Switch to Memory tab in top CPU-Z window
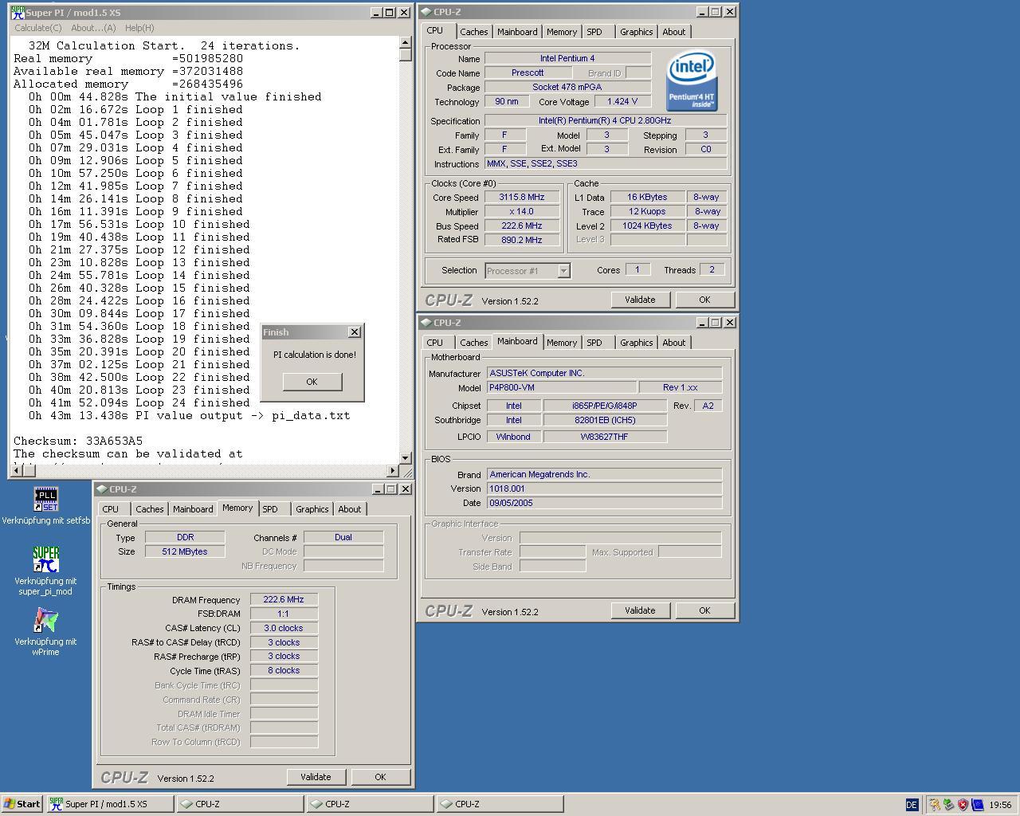Image resolution: width=1020 pixels, height=816 pixels. tap(562, 32)
